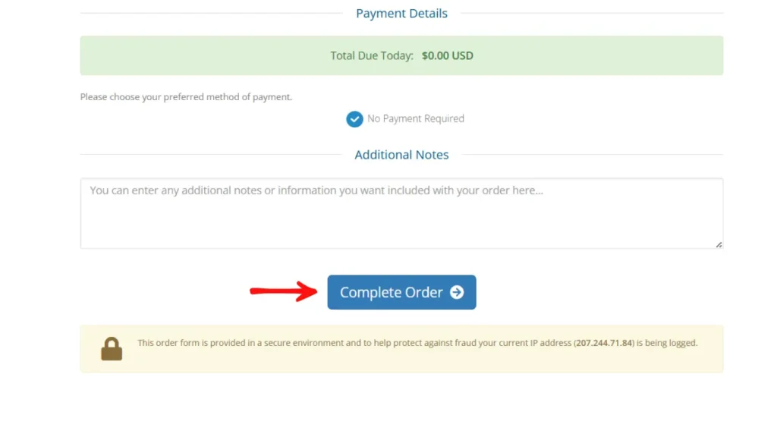Click the divider line left of Payment Details
Viewport: 777px width, 437px height.
tap(211, 14)
